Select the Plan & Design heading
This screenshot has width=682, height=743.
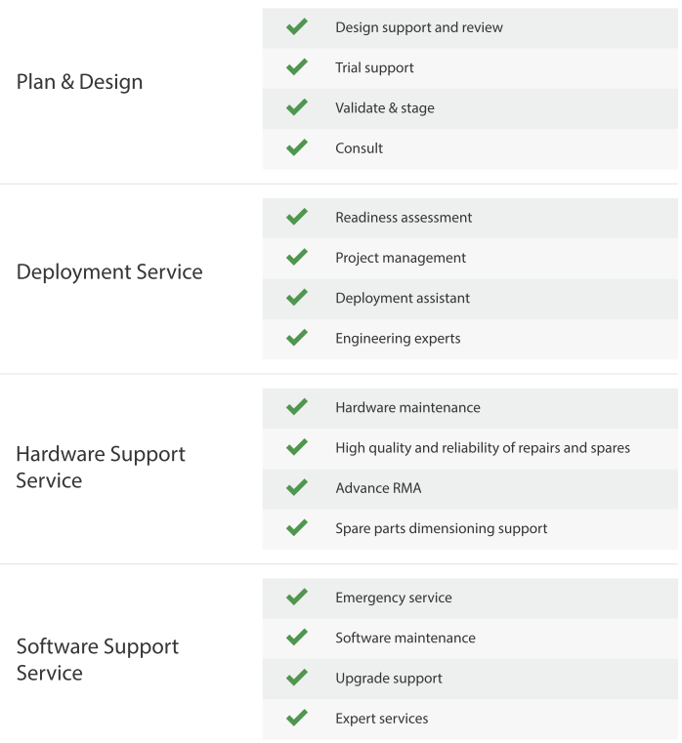click(x=79, y=82)
